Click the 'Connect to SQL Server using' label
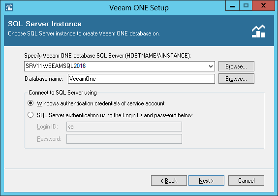 [62, 93]
